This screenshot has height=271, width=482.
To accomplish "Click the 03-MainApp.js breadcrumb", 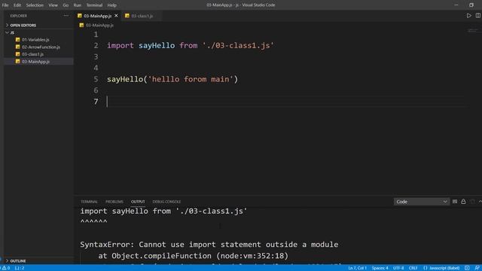I will tap(99, 25).
